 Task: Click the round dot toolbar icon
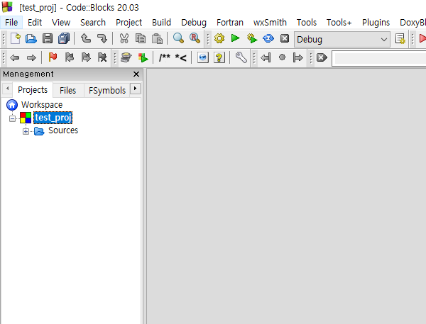click(283, 57)
